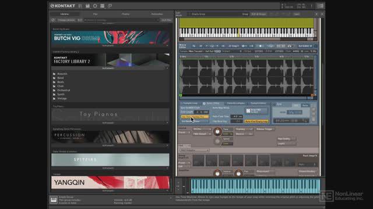Toggle Auto Find Empty Keys
This screenshot has height=209, width=373.
(x=256, y=121)
